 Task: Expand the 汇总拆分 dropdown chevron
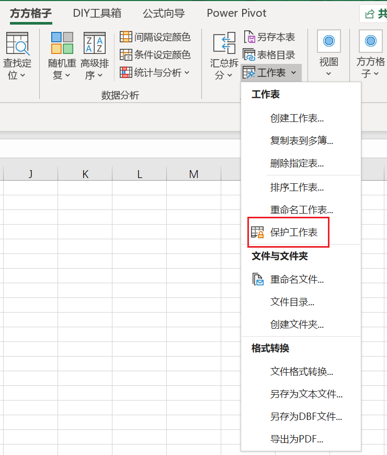230,75
